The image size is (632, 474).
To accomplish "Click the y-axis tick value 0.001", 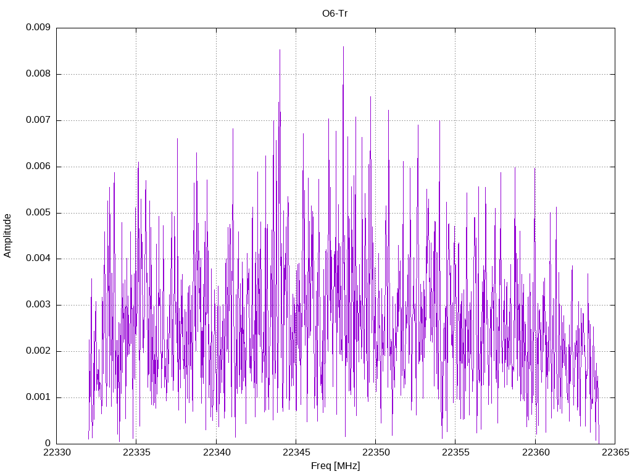I will (38, 397).
